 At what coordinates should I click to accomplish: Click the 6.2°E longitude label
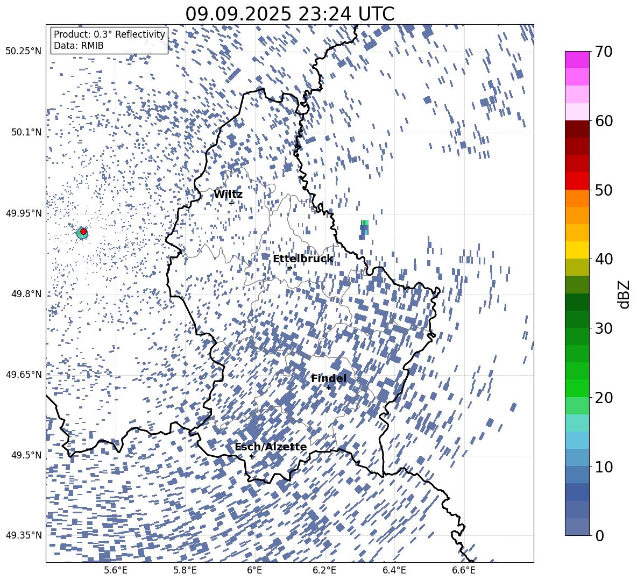point(324,570)
